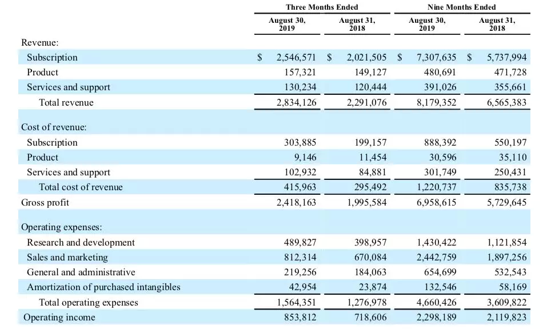
Task: Select operating income value 853,812
Action: tap(300, 318)
